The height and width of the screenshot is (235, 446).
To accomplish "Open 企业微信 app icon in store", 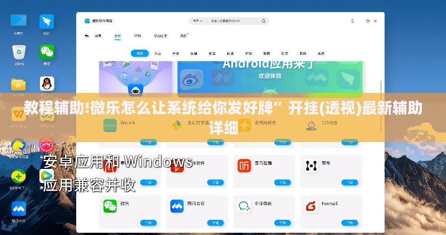I will point(244,206).
